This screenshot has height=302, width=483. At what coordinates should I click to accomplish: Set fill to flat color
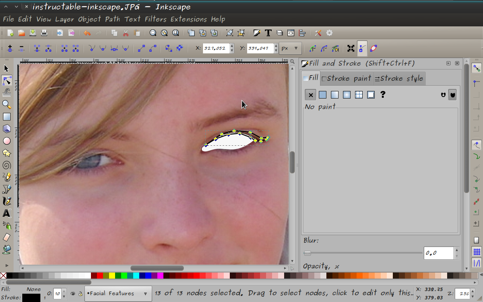(x=323, y=95)
